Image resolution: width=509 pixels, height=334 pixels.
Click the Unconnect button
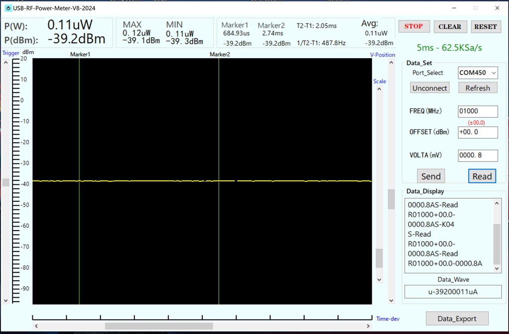coord(430,88)
